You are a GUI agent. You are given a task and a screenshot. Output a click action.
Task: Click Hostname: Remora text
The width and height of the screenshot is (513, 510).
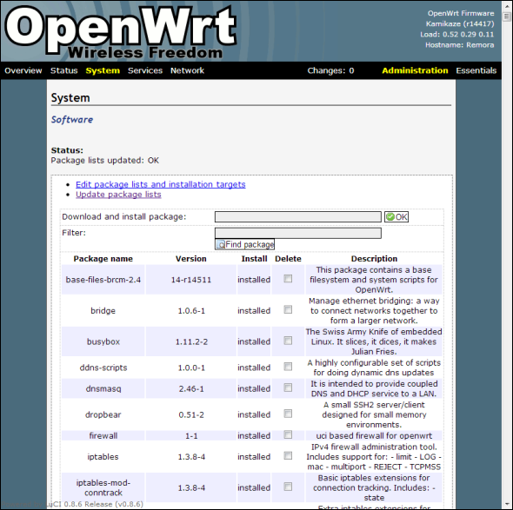click(x=459, y=45)
